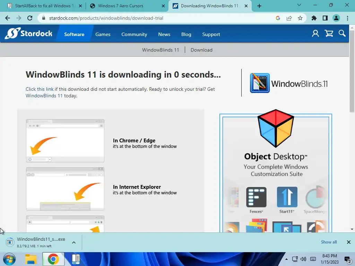Viewport: 355px width, 266px height.
Task: Click the Chrome taskbar icon
Action: (53, 259)
